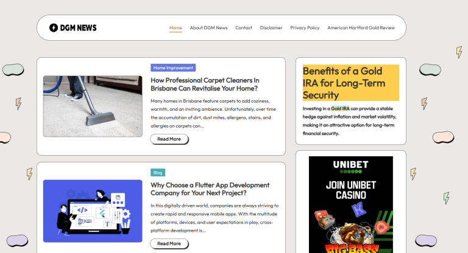Image resolution: width=468 pixels, height=253 pixels.
Task: Open the Privacy Policy page
Action: (x=305, y=28)
